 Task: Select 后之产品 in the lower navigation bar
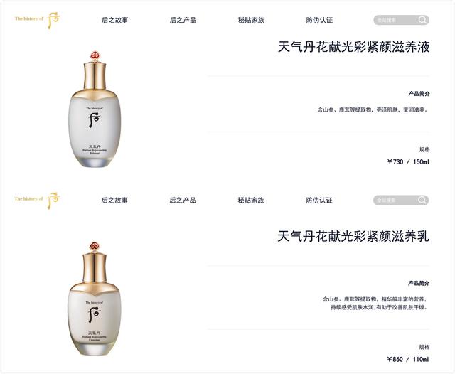coord(183,201)
